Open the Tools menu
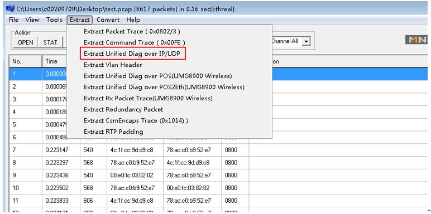Screen dimensions: 431x214 [x=54, y=20]
